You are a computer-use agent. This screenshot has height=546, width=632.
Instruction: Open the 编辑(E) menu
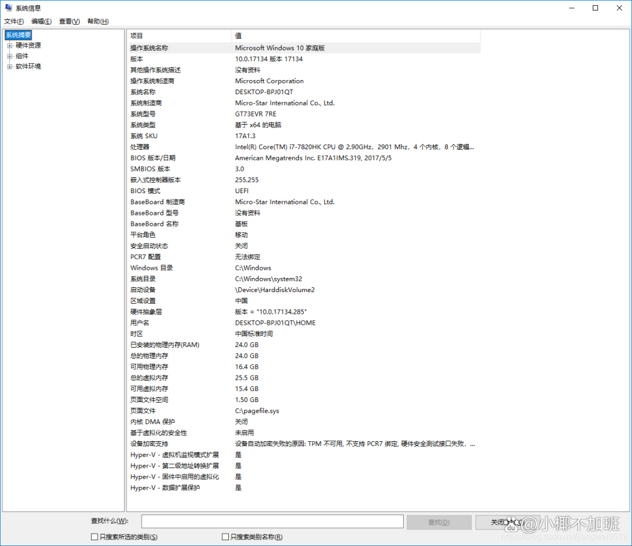(42, 22)
